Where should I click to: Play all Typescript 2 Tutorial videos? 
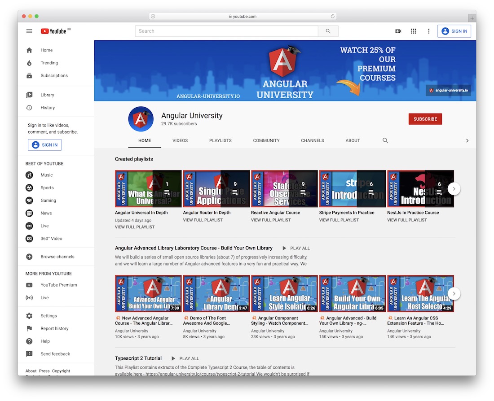[185, 358]
